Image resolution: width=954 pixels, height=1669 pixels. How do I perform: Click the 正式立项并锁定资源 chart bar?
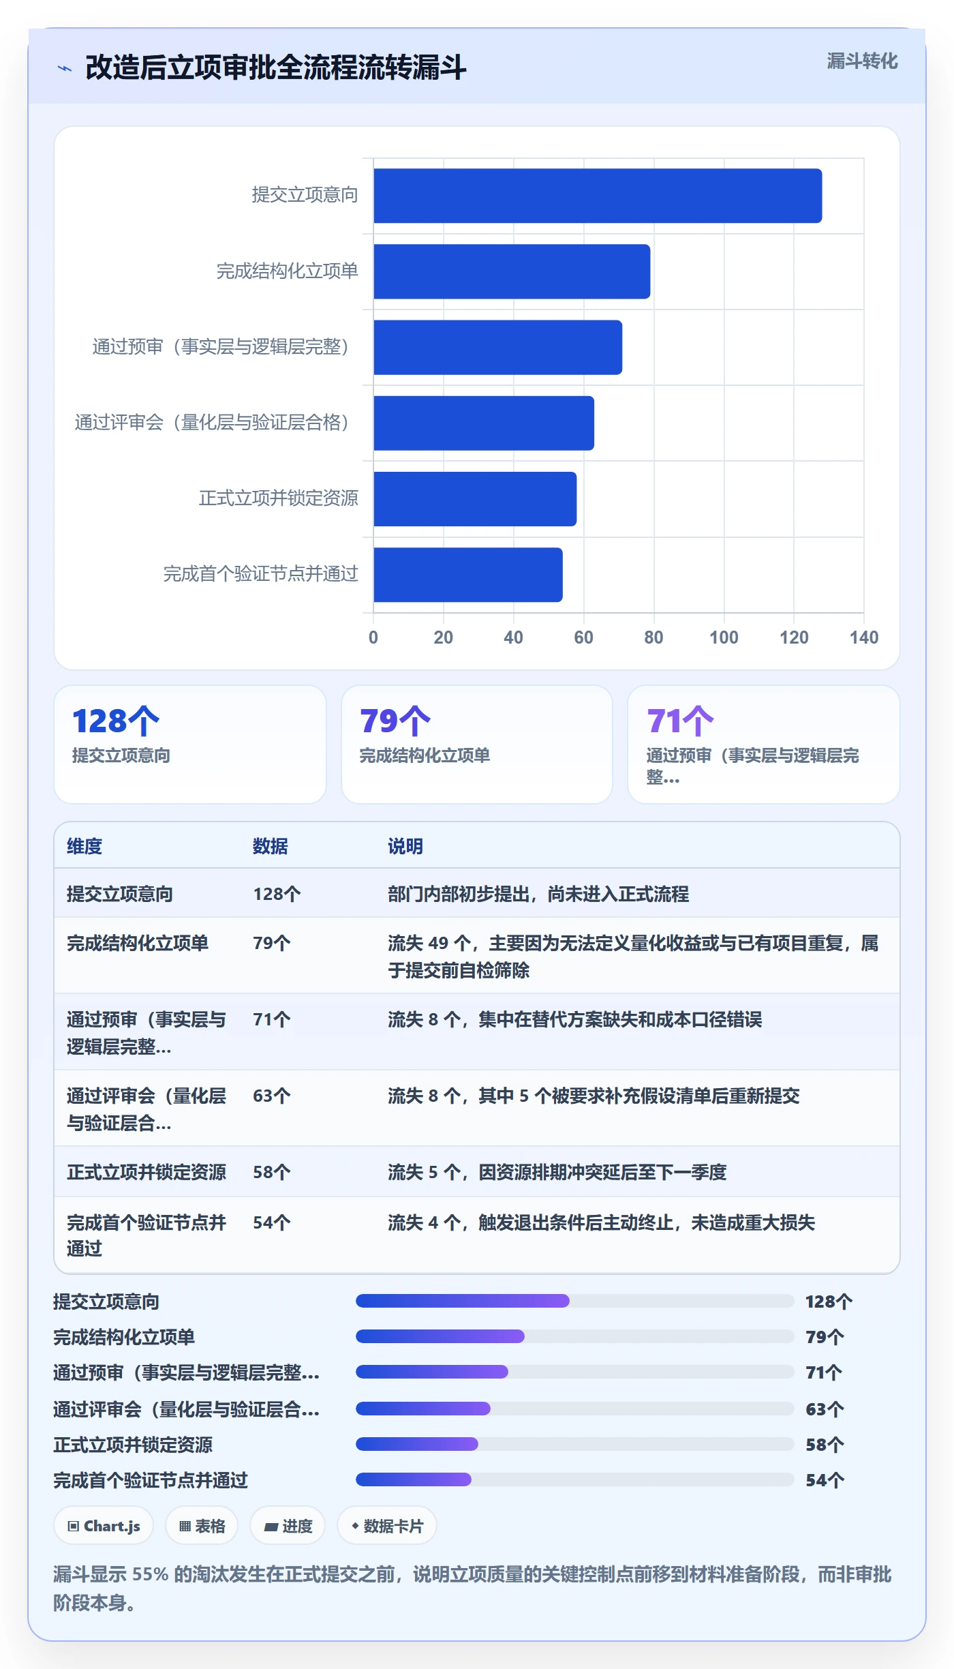click(475, 498)
